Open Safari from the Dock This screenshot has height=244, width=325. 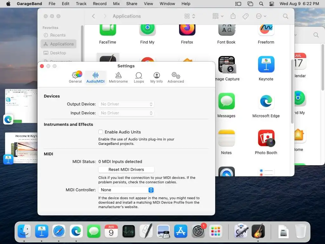click(x=59, y=231)
